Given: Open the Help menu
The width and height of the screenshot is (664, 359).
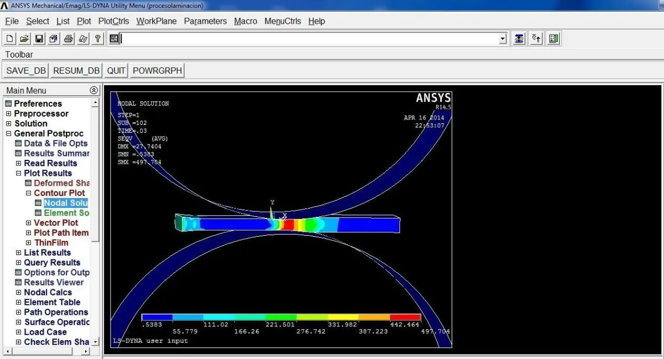Looking at the screenshot, I should coord(317,21).
